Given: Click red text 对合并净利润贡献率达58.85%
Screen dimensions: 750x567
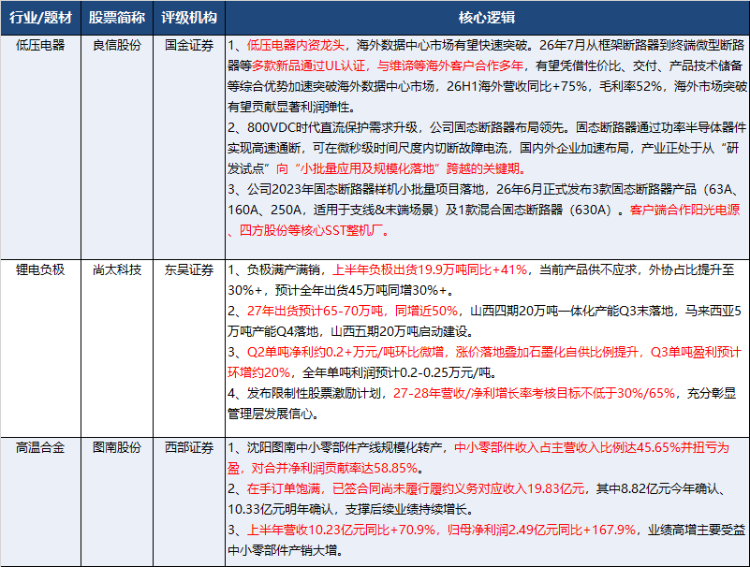Looking at the screenshot, I should tap(334, 469).
